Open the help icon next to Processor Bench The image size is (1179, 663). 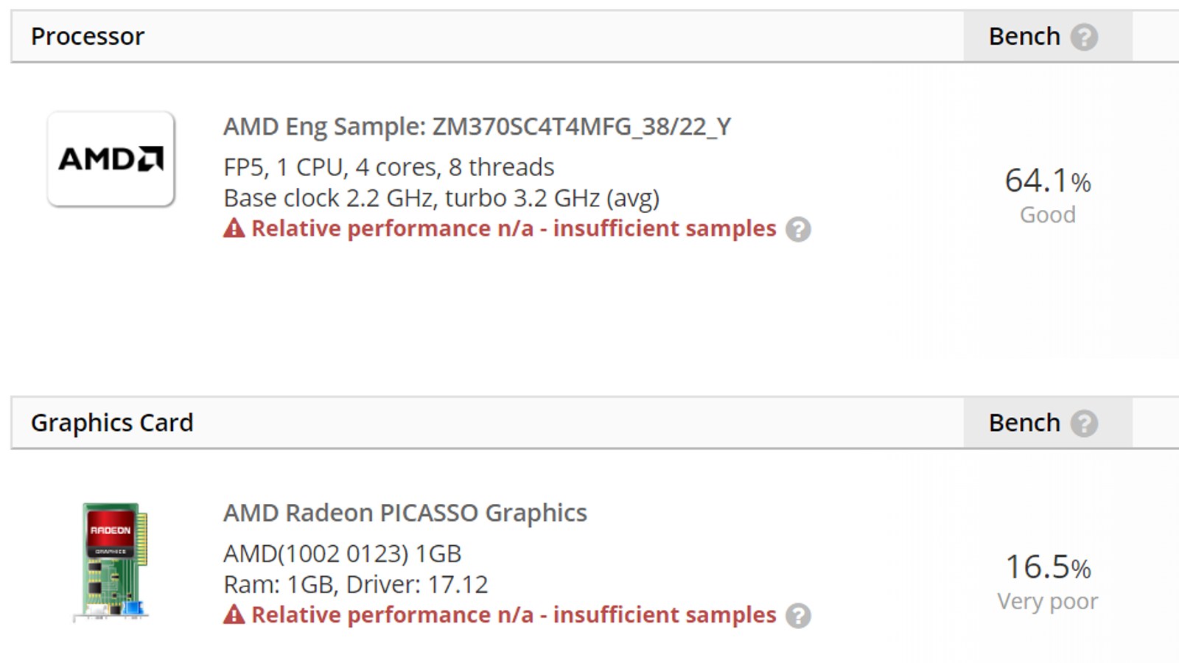pyautogui.click(x=1083, y=36)
